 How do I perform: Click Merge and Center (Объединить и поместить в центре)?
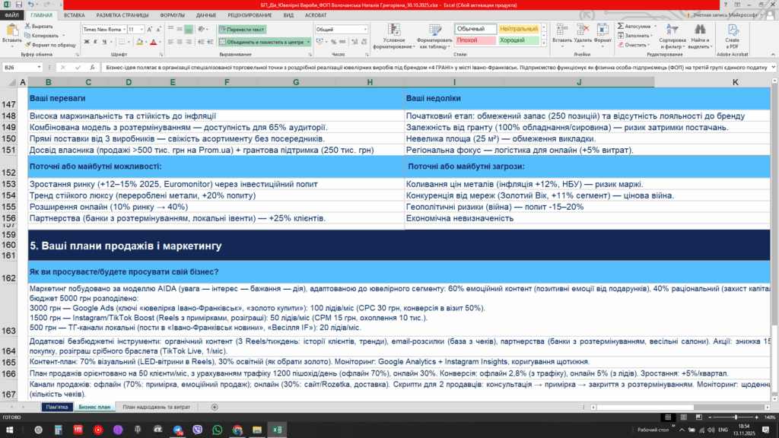click(x=262, y=42)
